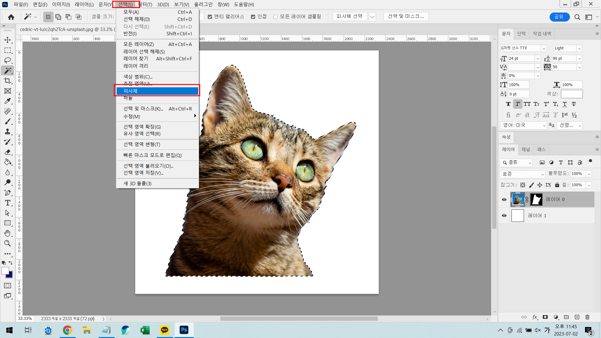Select the Horizontal Type tool
Screen dimensions: 601x338
pyautogui.click(x=8, y=203)
